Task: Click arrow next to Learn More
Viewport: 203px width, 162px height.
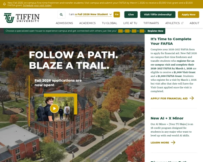Action: 173,142
